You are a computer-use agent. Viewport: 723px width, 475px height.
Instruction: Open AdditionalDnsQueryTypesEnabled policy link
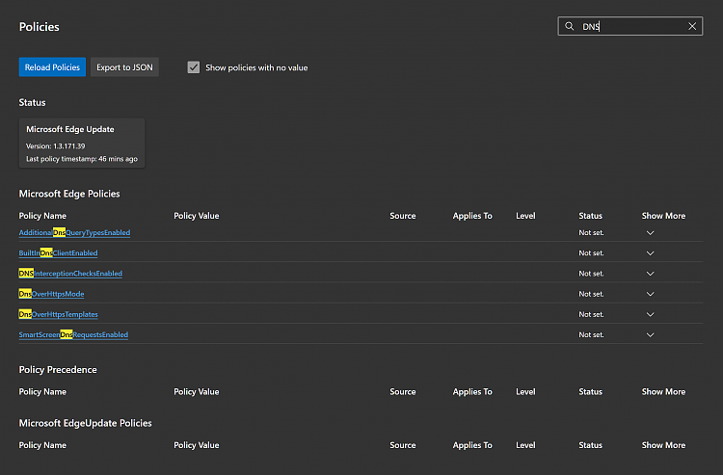click(x=74, y=232)
